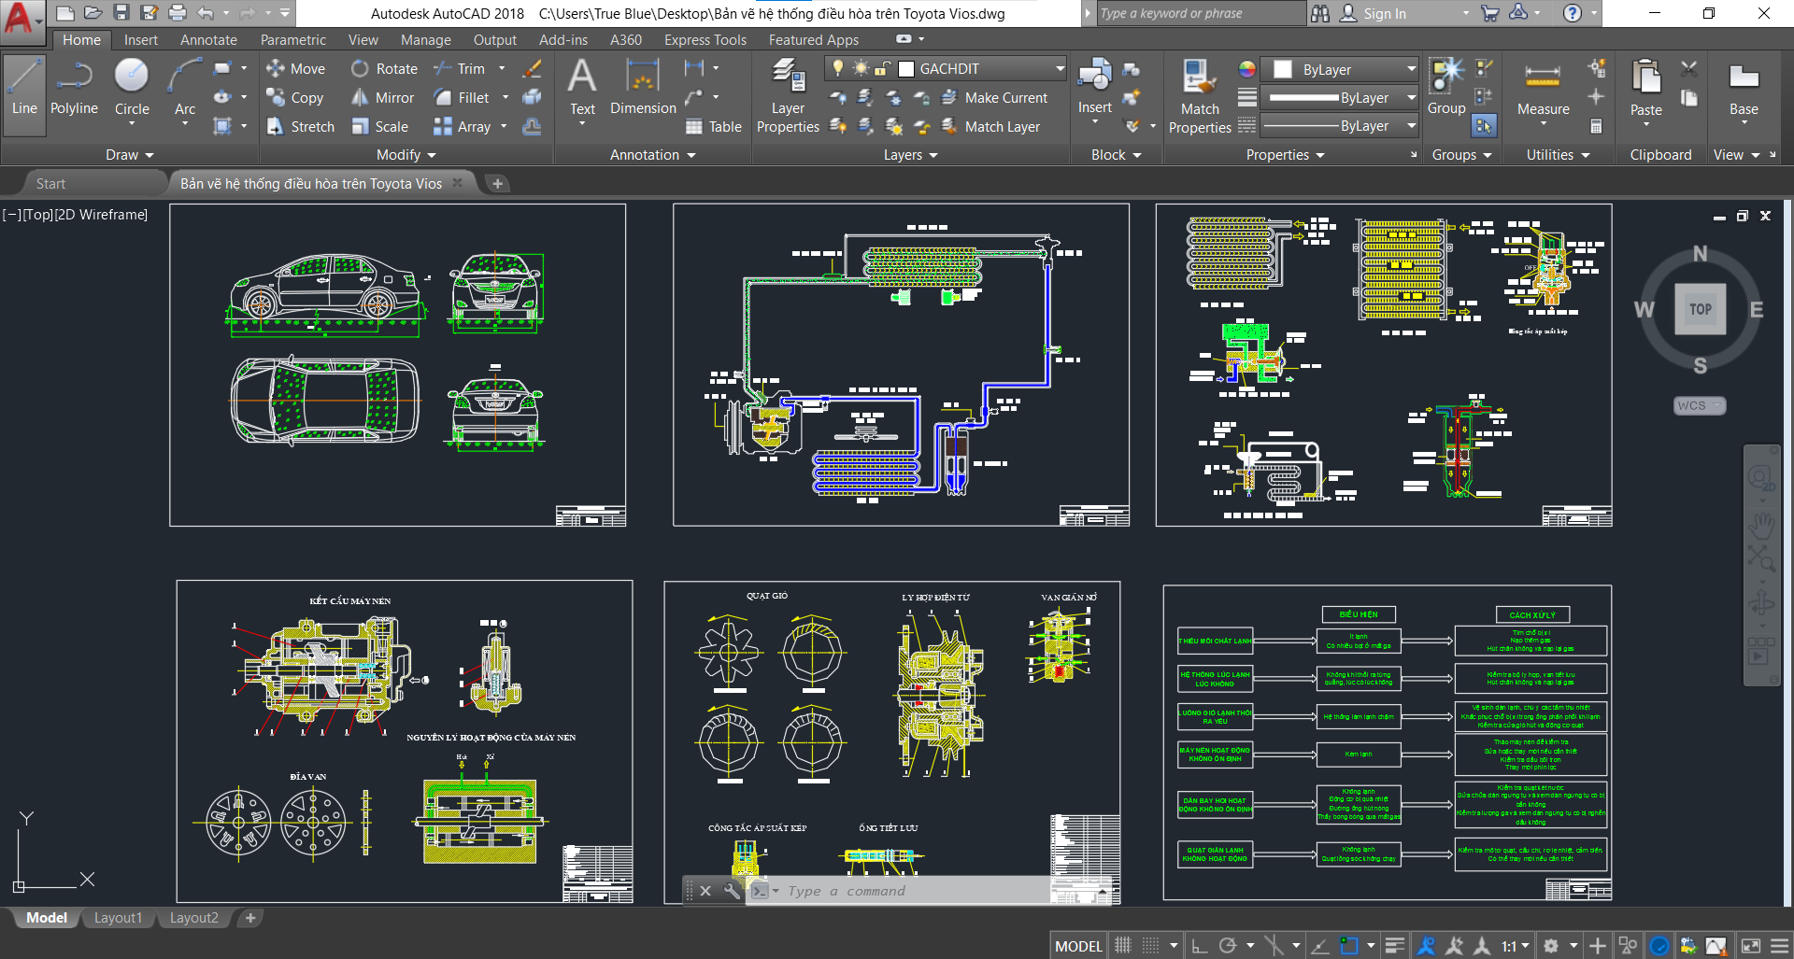Select the Arc tool

coord(185,87)
